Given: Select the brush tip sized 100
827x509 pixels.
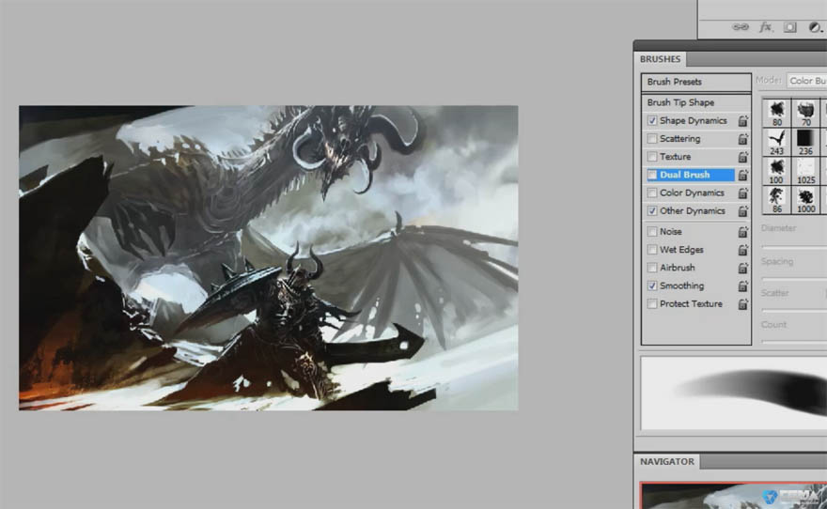Looking at the screenshot, I should pos(777,171).
